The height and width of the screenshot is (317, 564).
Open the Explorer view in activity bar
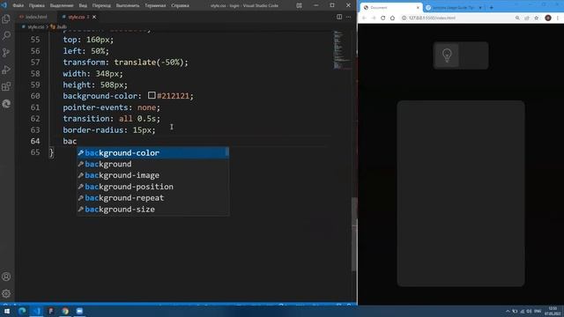[6, 18]
